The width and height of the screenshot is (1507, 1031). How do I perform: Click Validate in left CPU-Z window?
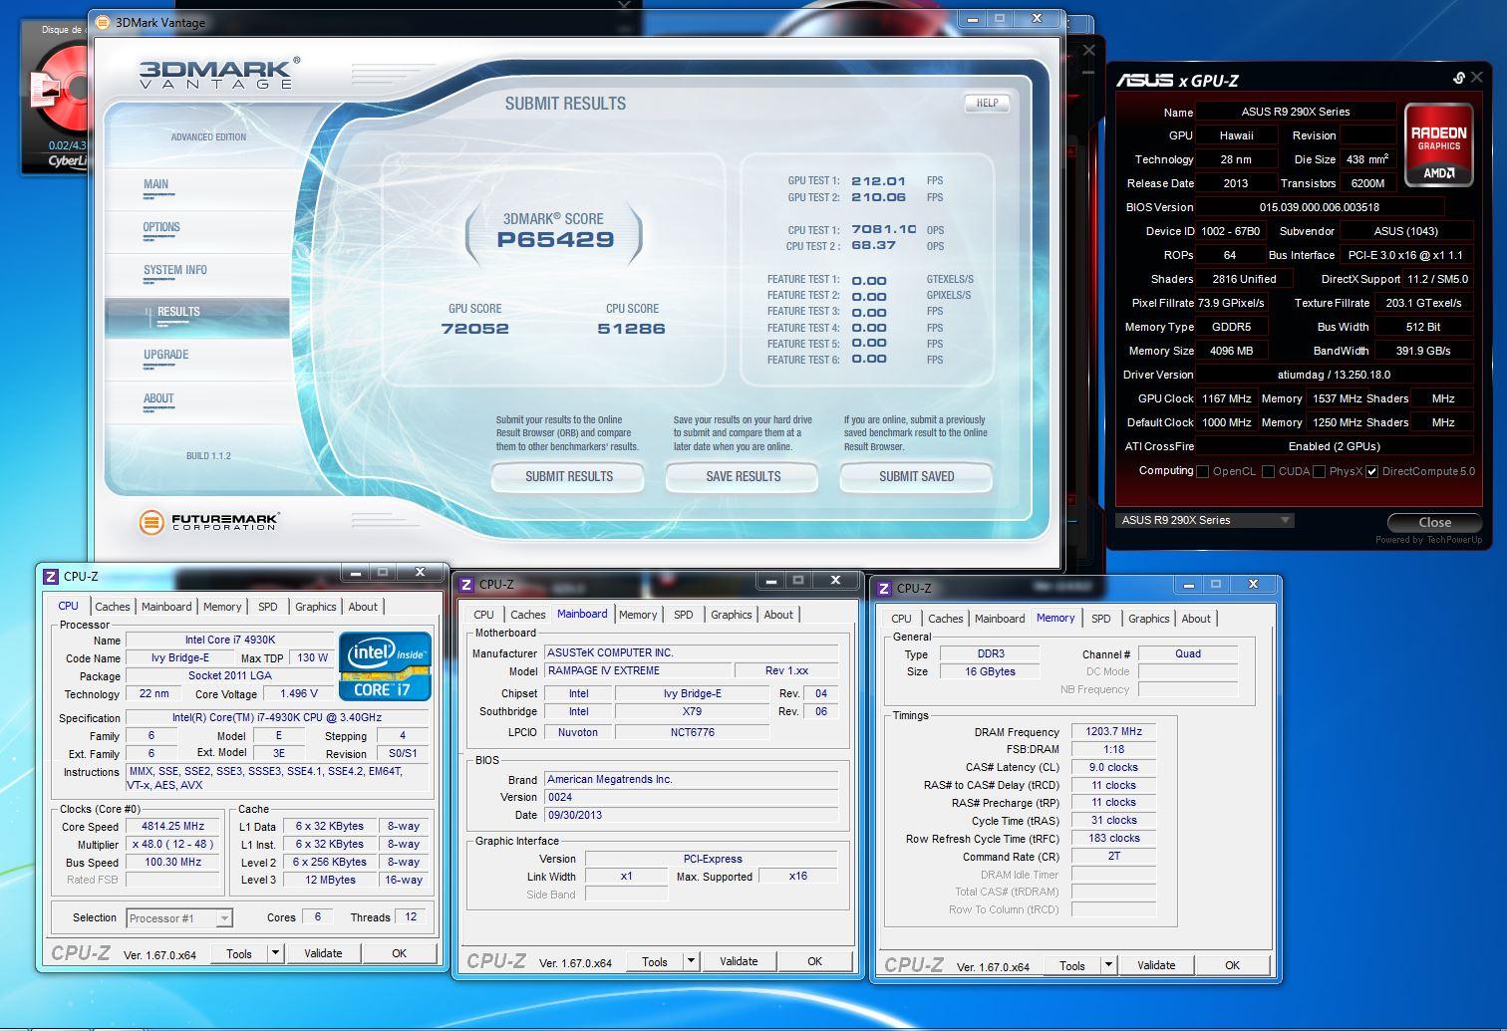(323, 953)
